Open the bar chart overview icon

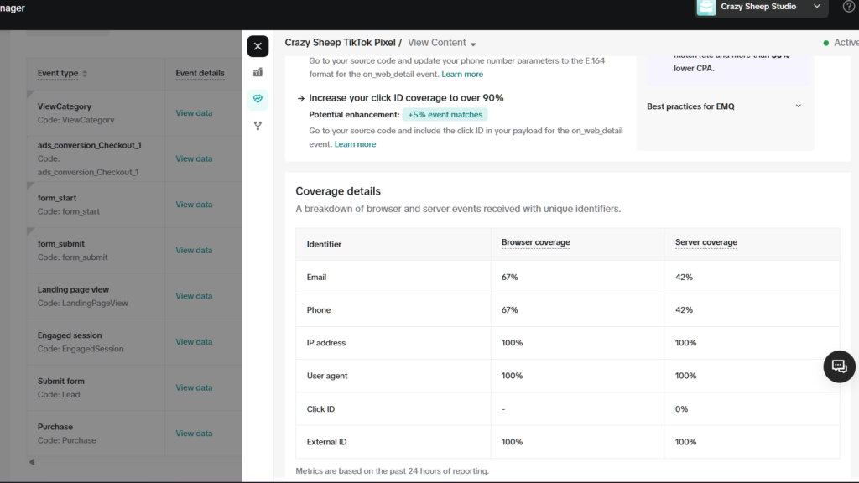pyautogui.click(x=258, y=73)
